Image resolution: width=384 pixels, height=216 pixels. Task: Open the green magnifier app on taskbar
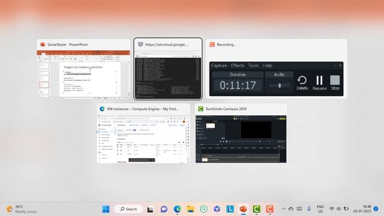(203, 209)
